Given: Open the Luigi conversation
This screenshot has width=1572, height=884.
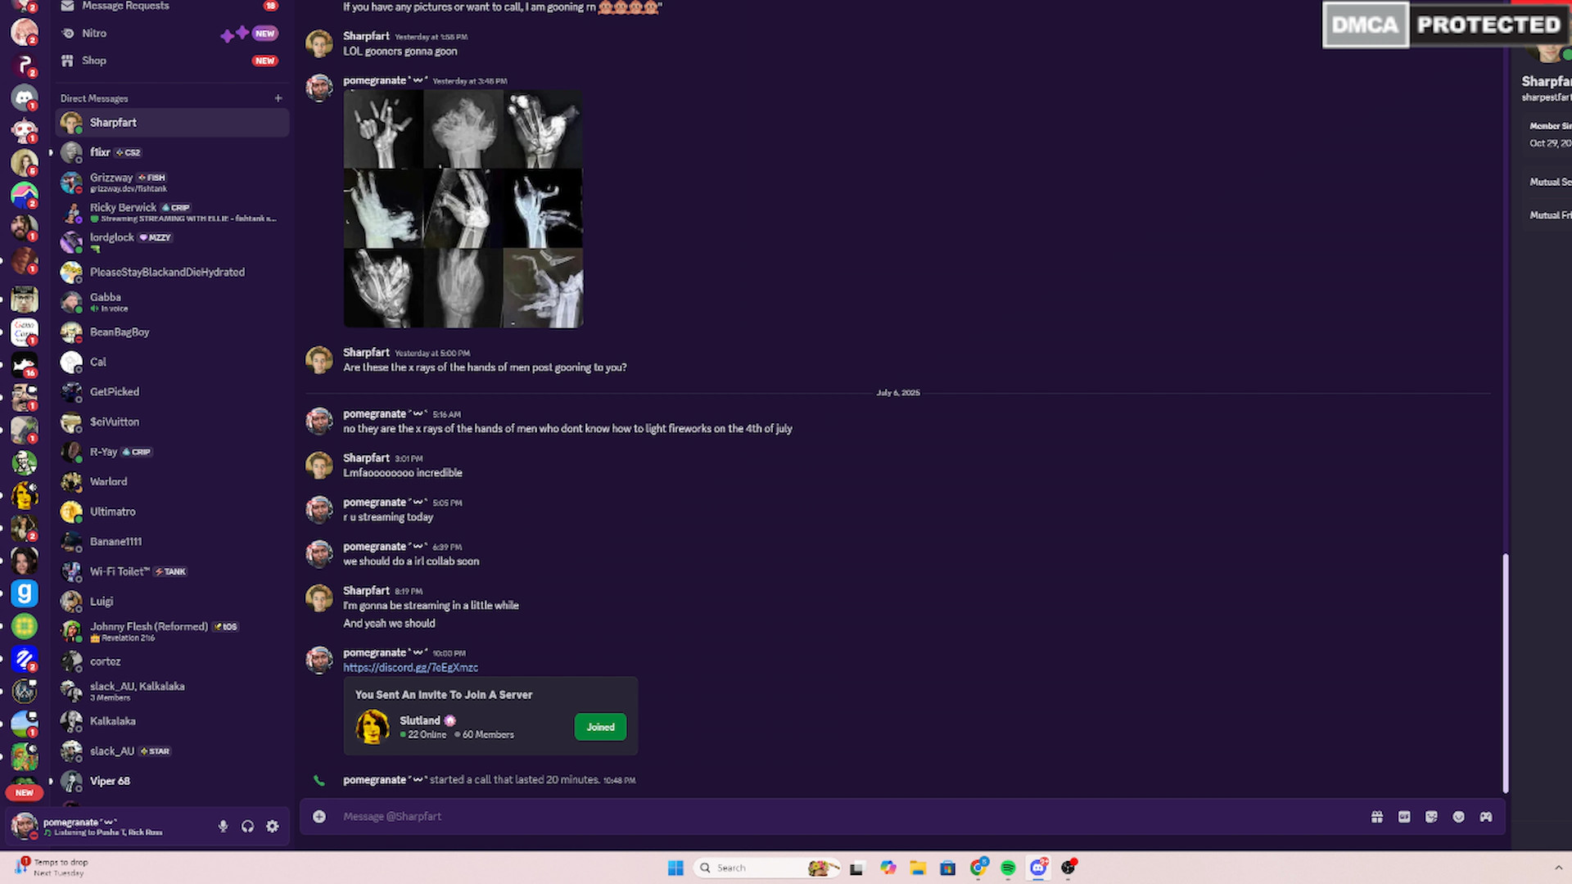Looking at the screenshot, I should [x=172, y=602].
